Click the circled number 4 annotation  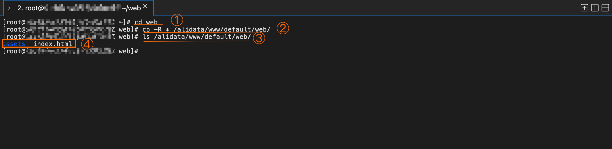point(87,44)
